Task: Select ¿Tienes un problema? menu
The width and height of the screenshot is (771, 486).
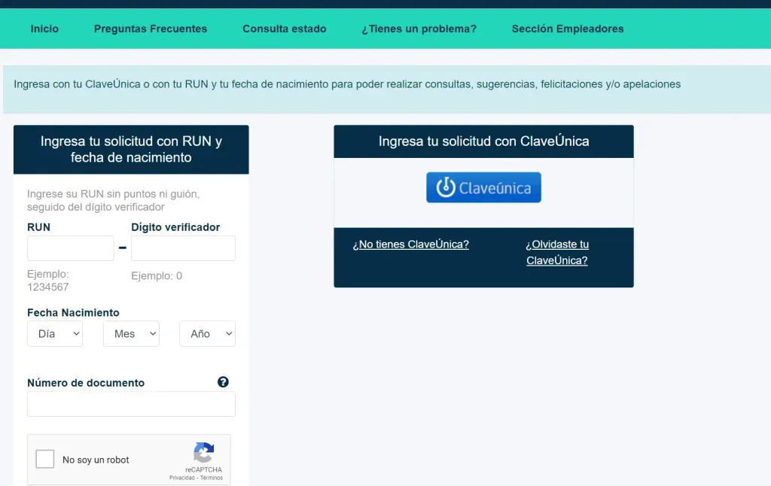Action: pyautogui.click(x=419, y=29)
